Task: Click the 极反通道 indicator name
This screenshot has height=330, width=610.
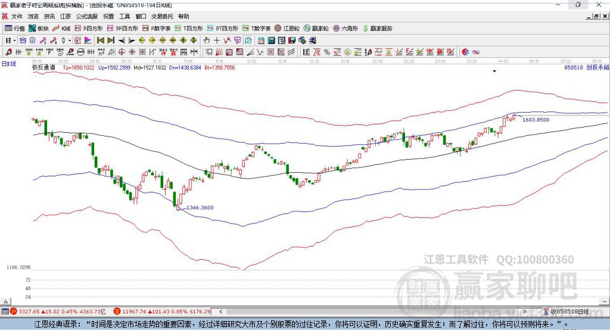Action: [43, 67]
